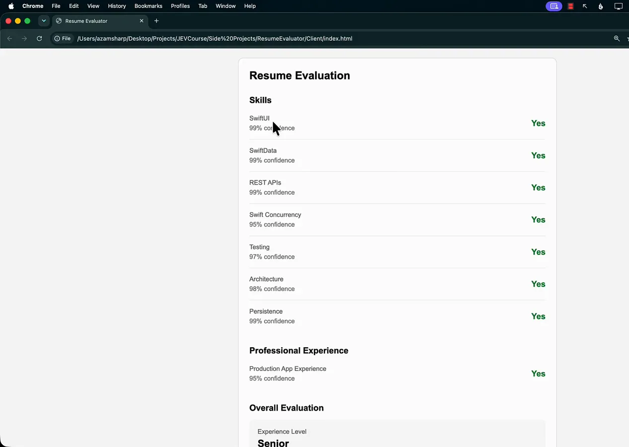
Task: Click the Architecture skill name
Action: [x=266, y=279]
